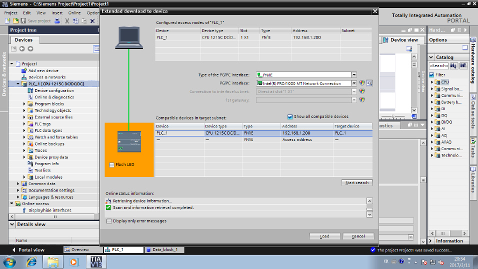
Task: Click the PLC device image in orange panel
Action: [x=129, y=141]
